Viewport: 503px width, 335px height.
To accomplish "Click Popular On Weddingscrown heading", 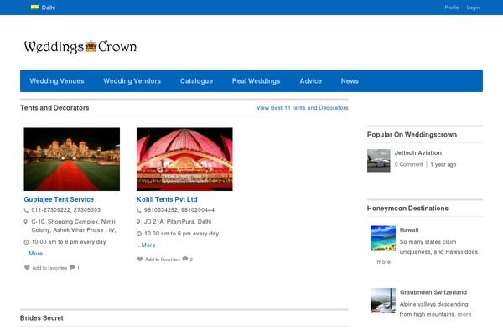I will [412, 135].
